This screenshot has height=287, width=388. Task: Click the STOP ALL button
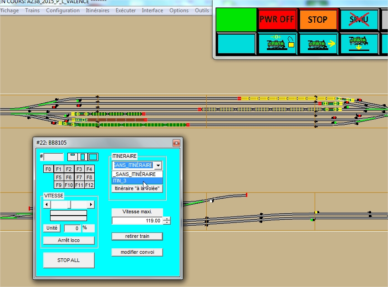pos(69,260)
